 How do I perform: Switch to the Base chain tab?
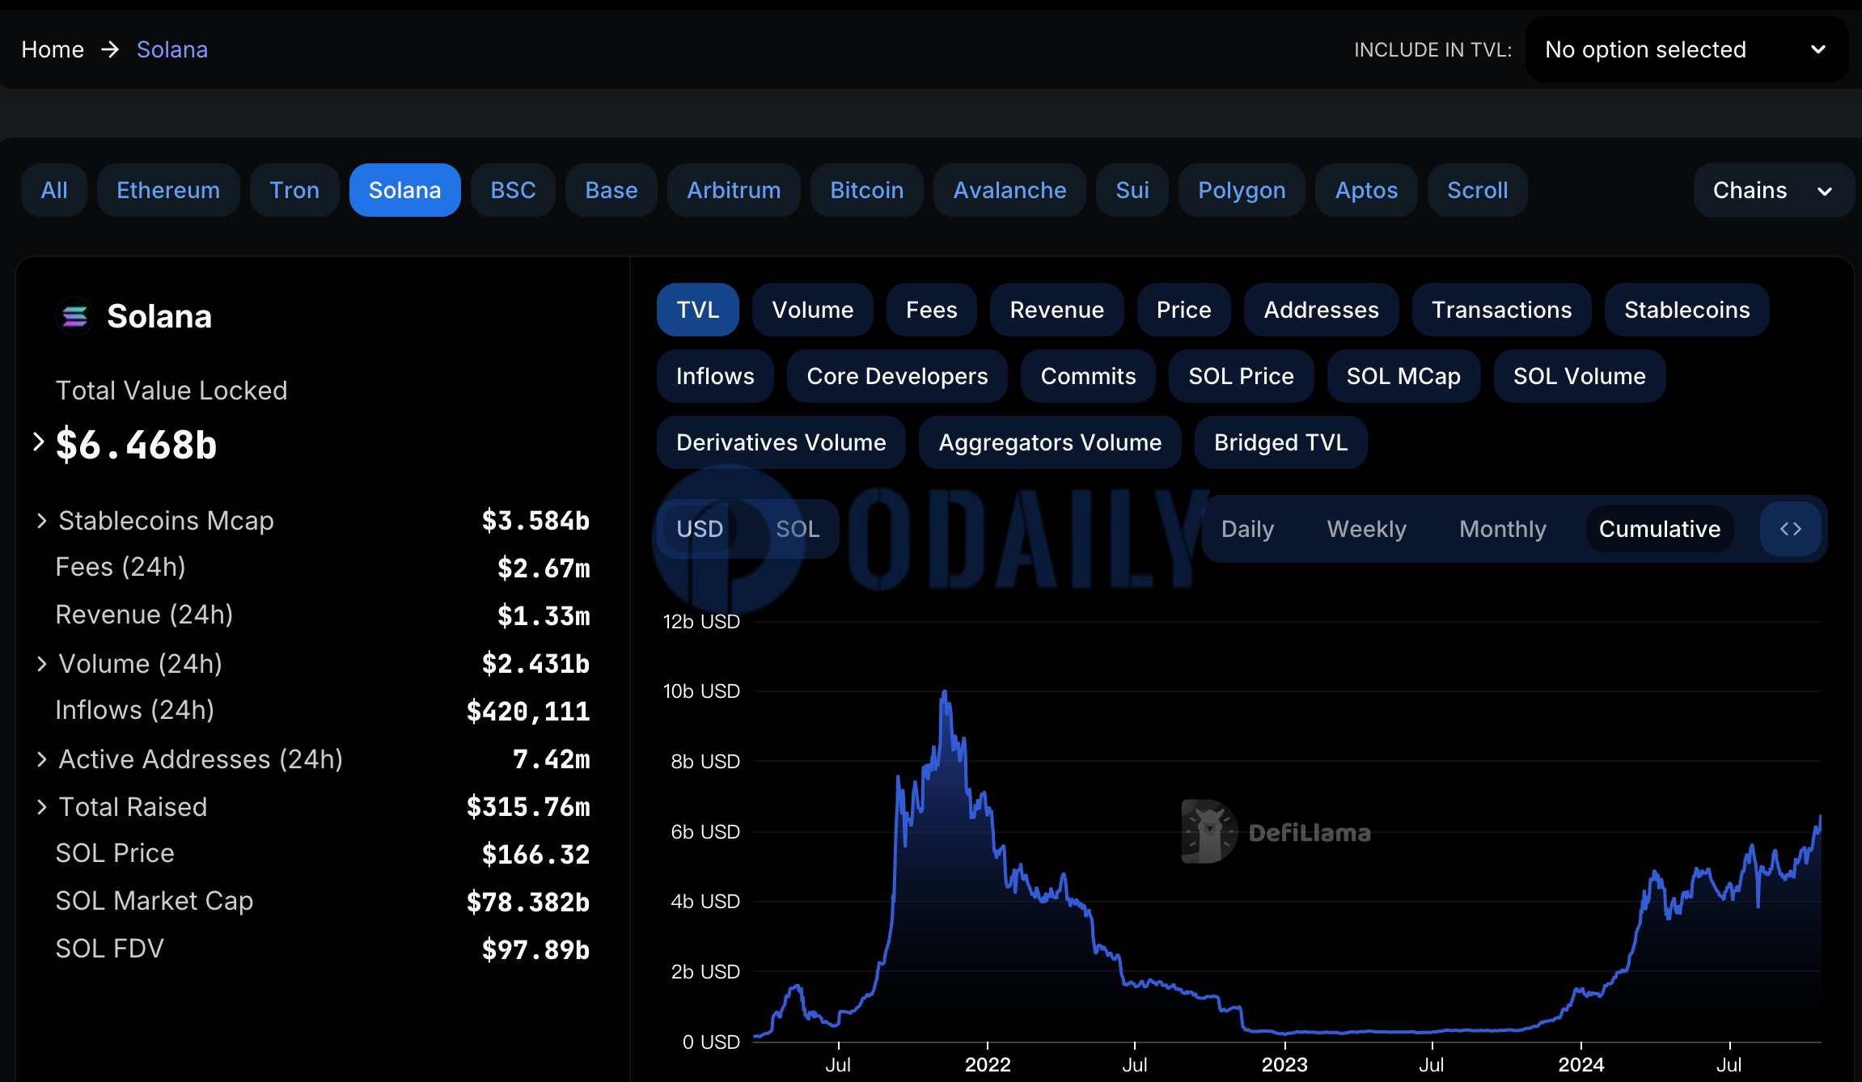[611, 190]
